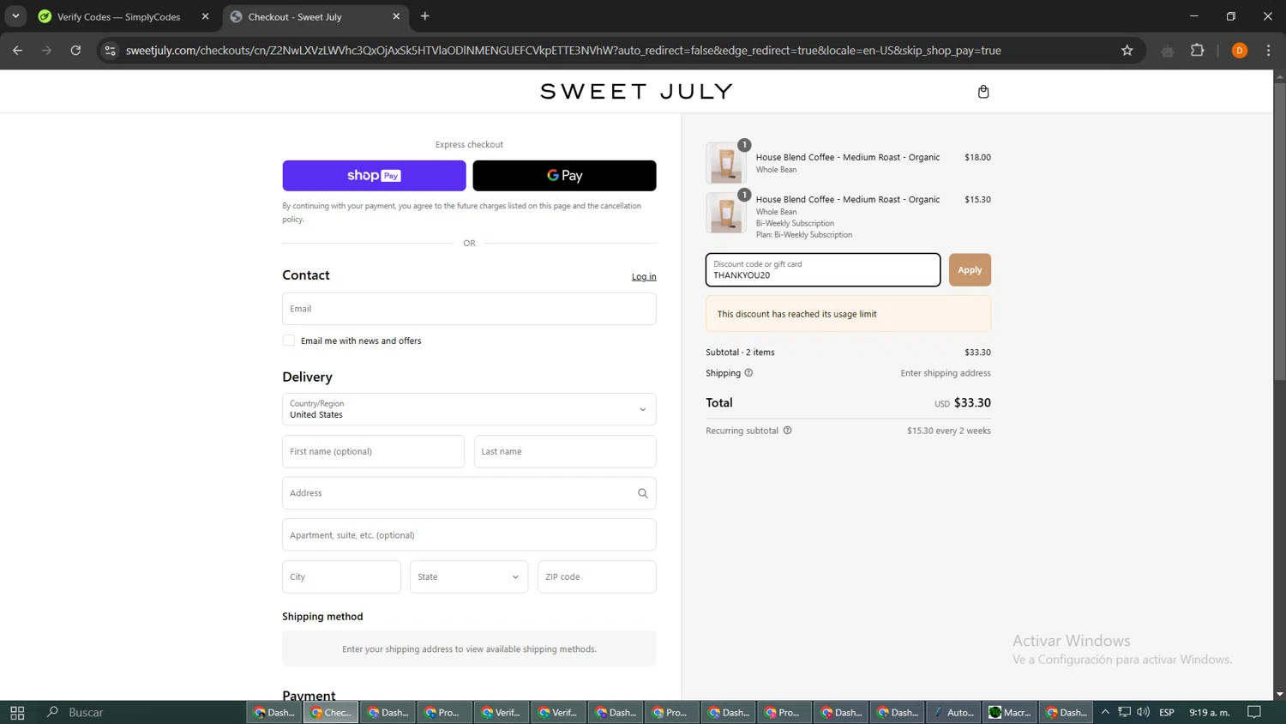Click the address search magnifier icon

pyautogui.click(x=642, y=493)
